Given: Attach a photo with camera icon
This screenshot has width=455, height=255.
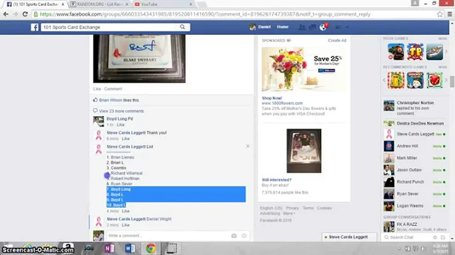Looking at the screenshot, I should coord(234,235).
